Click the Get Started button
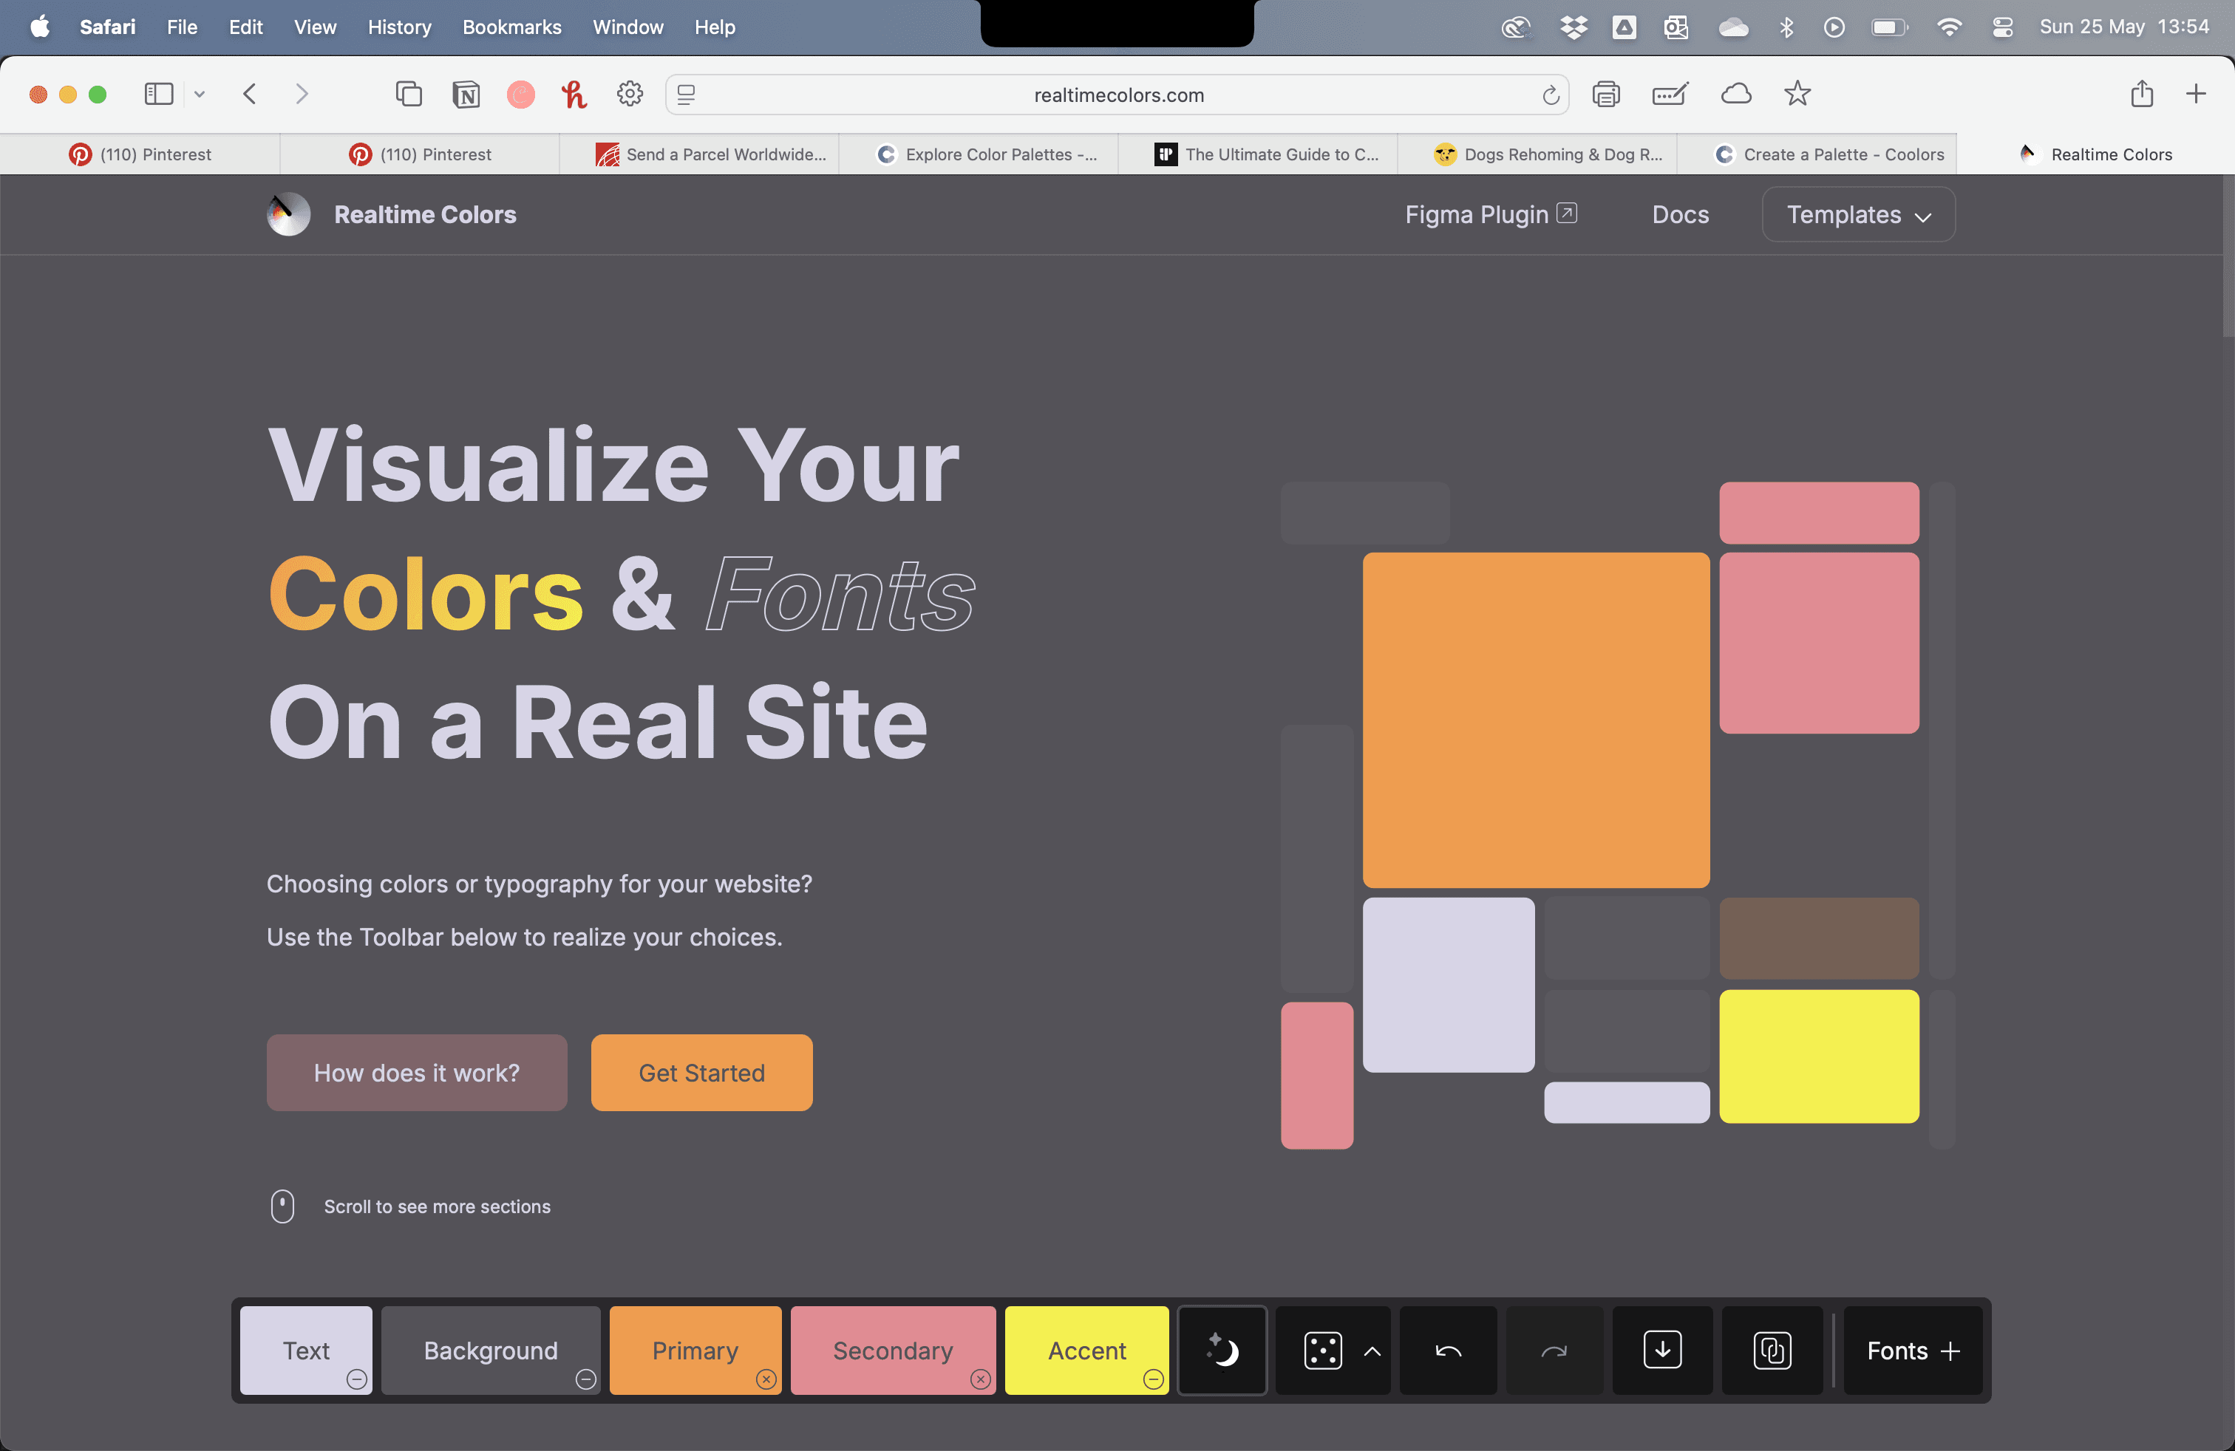The height and width of the screenshot is (1451, 2235). [x=701, y=1073]
